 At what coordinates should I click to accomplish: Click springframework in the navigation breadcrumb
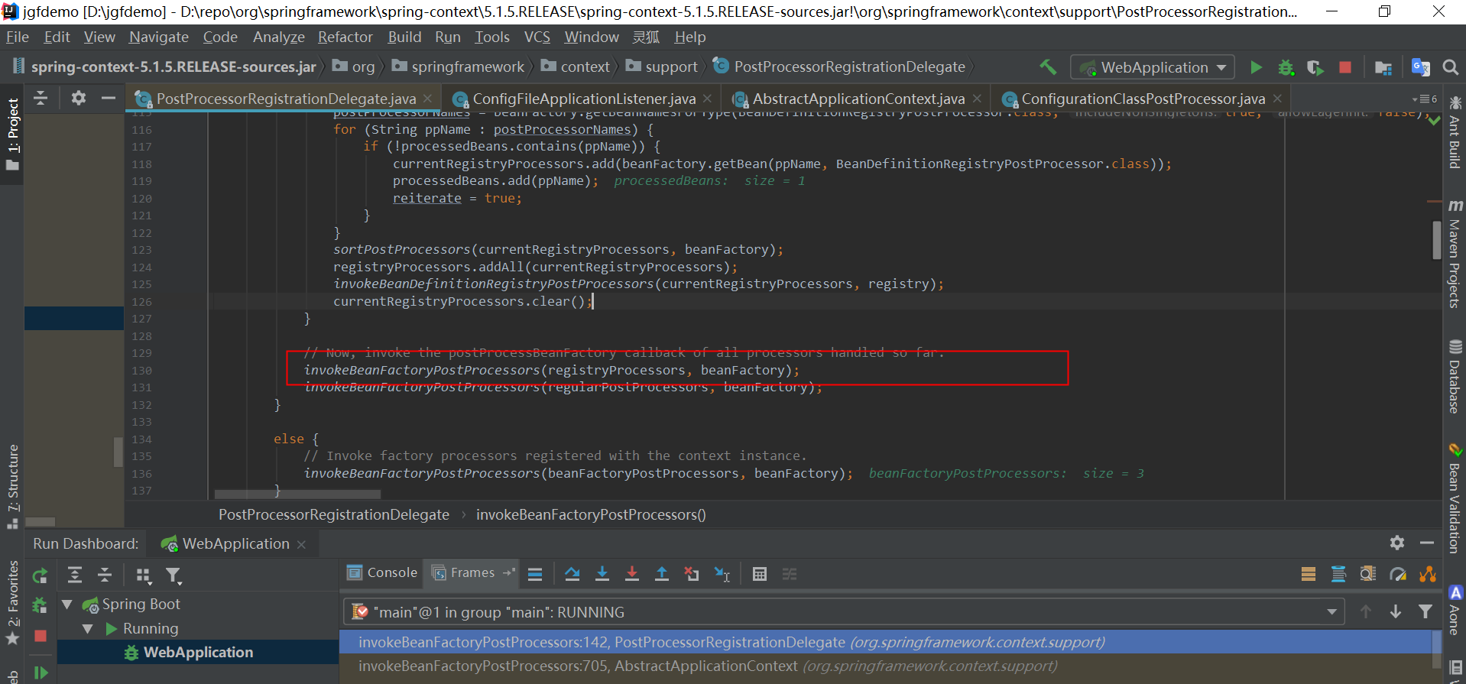tap(459, 67)
